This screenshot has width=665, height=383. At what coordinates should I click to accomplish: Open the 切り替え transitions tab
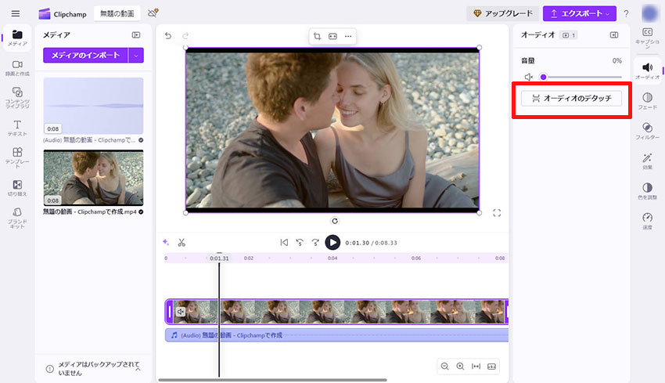(x=17, y=188)
